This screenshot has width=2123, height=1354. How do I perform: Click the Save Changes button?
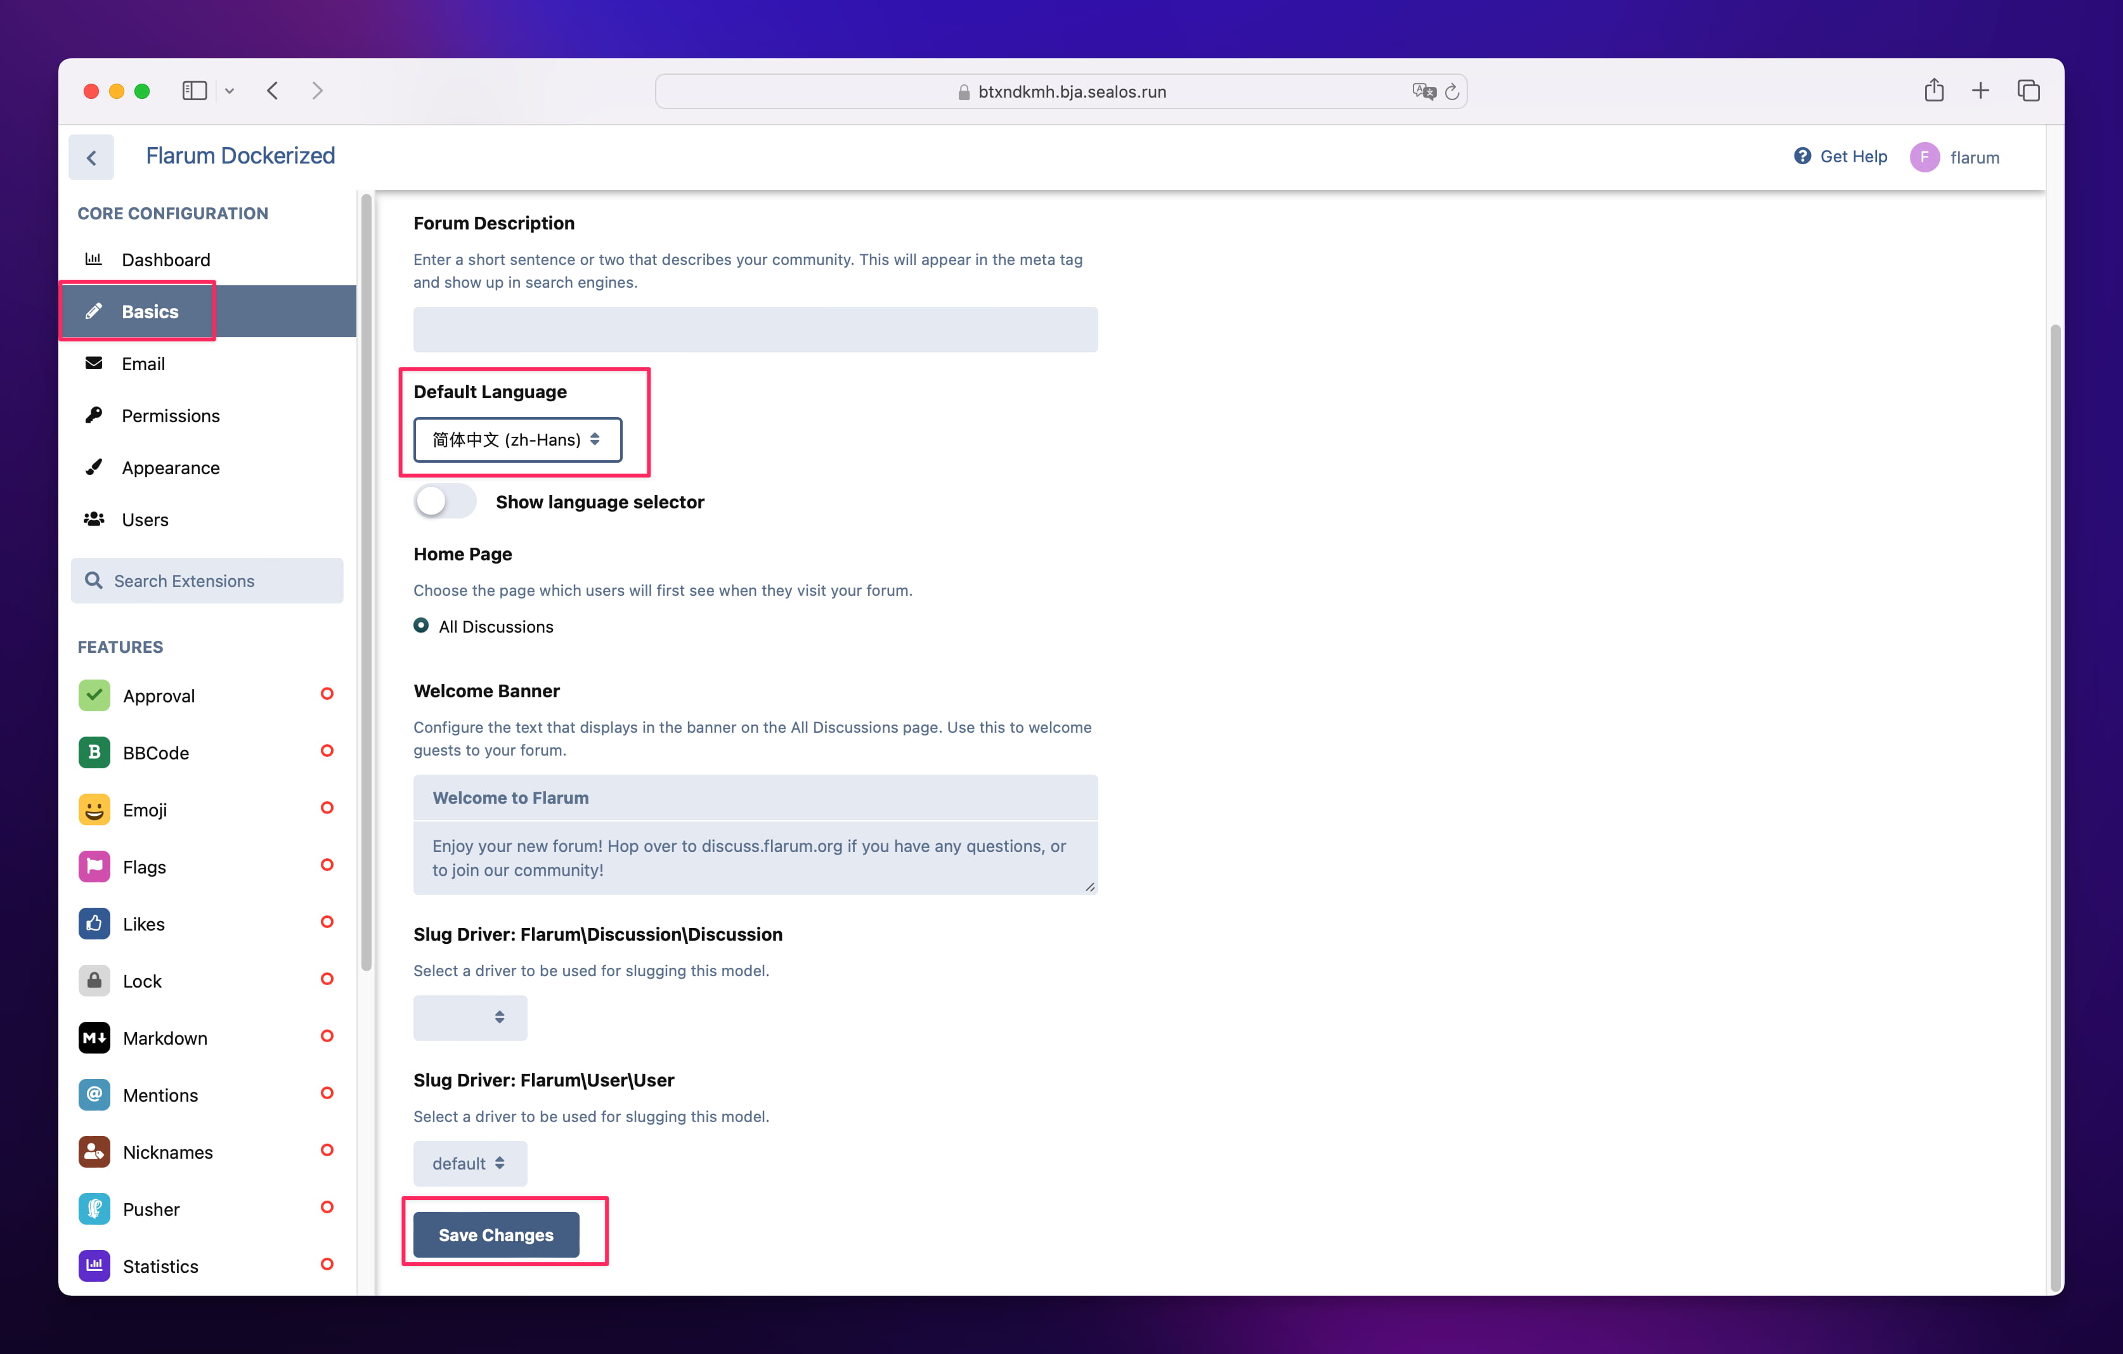497,1235
